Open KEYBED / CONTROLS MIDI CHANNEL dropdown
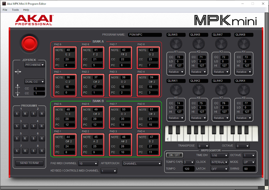This screenshot has height=190, width=269. pyautogui.click(x=109, y=171)
